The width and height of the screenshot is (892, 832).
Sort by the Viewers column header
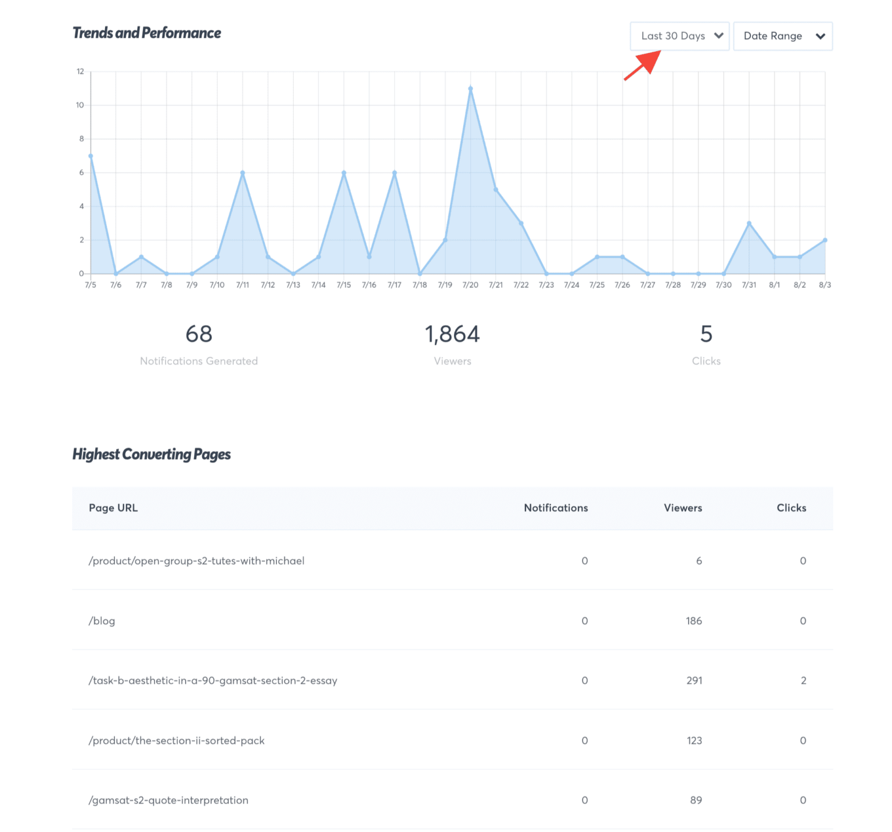tap(682, 508)
